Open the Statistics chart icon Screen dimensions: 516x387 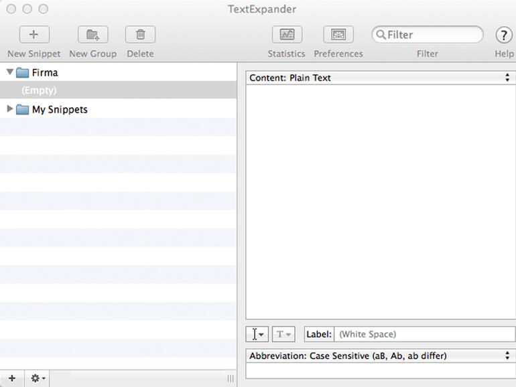pos(287,35)
